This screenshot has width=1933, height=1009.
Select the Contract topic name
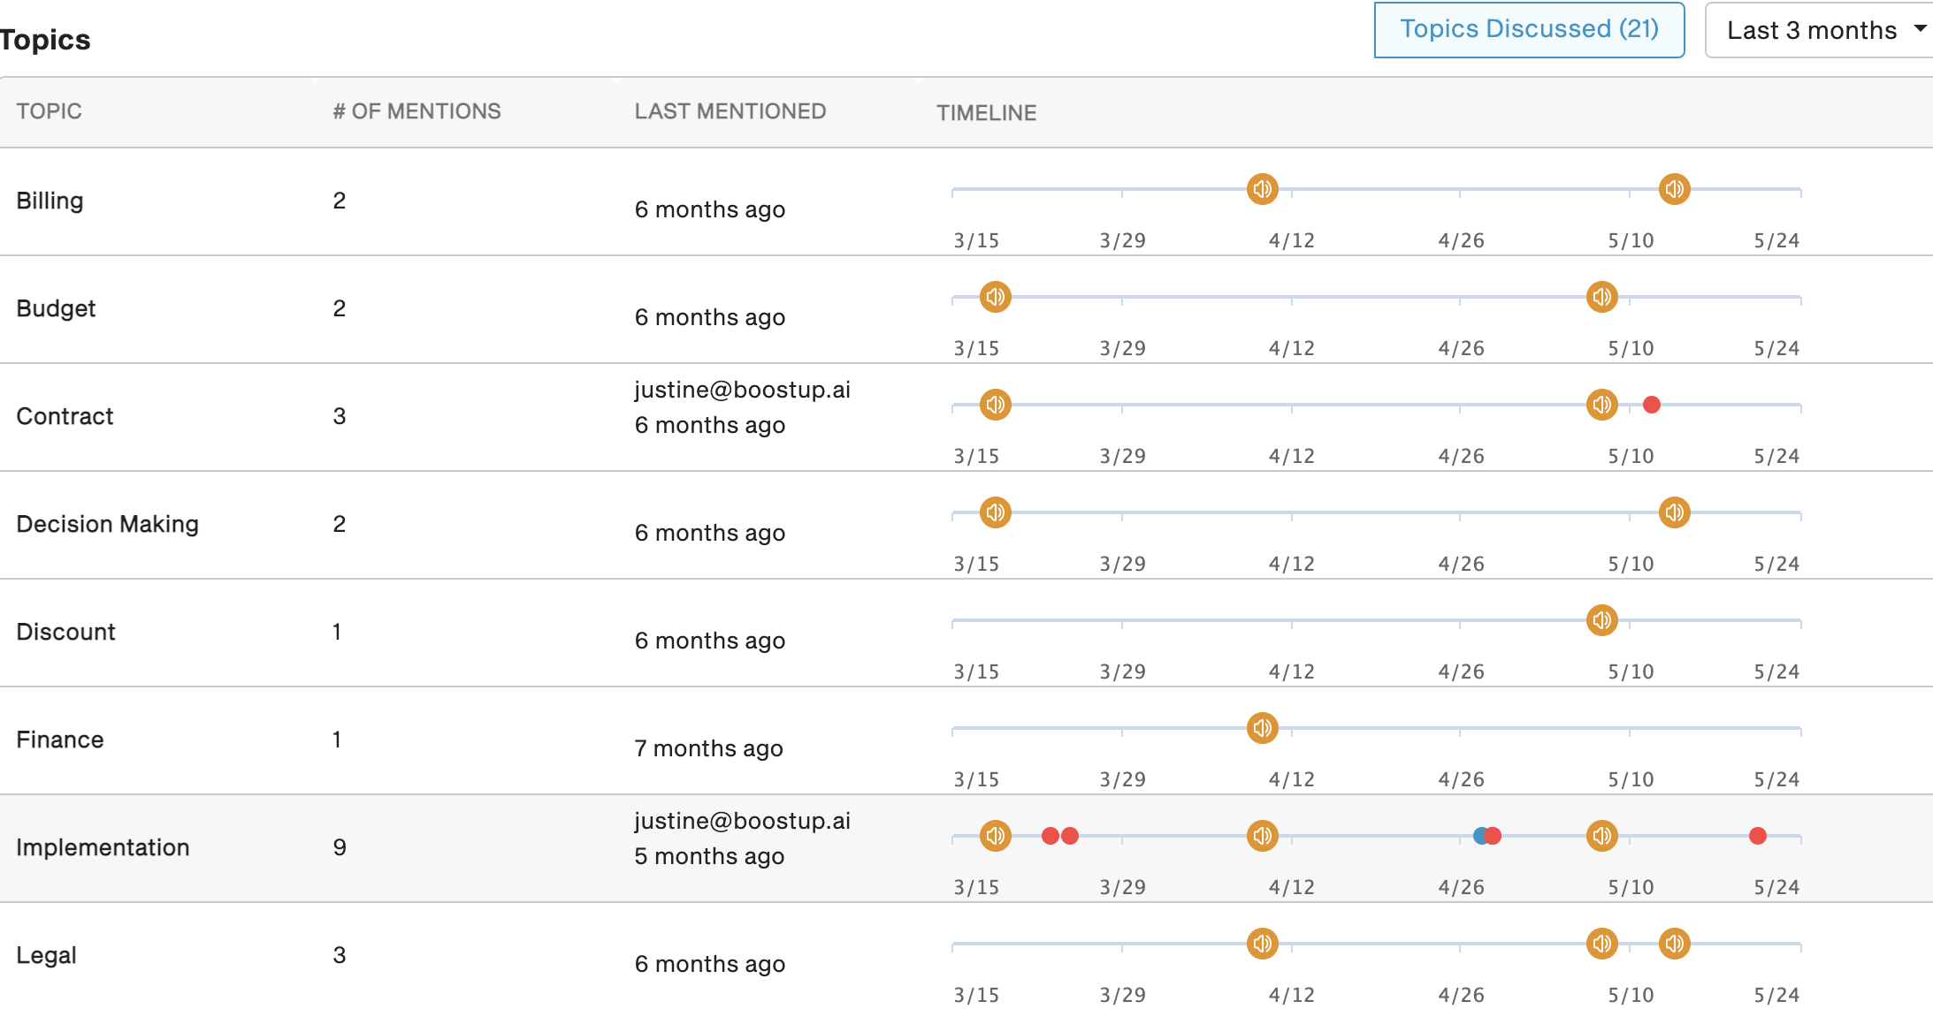pos(65,416)
